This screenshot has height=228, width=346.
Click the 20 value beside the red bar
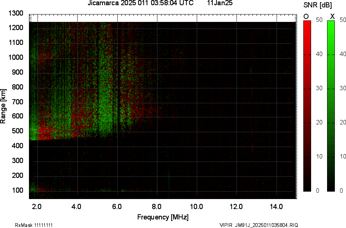click(319, 123)
